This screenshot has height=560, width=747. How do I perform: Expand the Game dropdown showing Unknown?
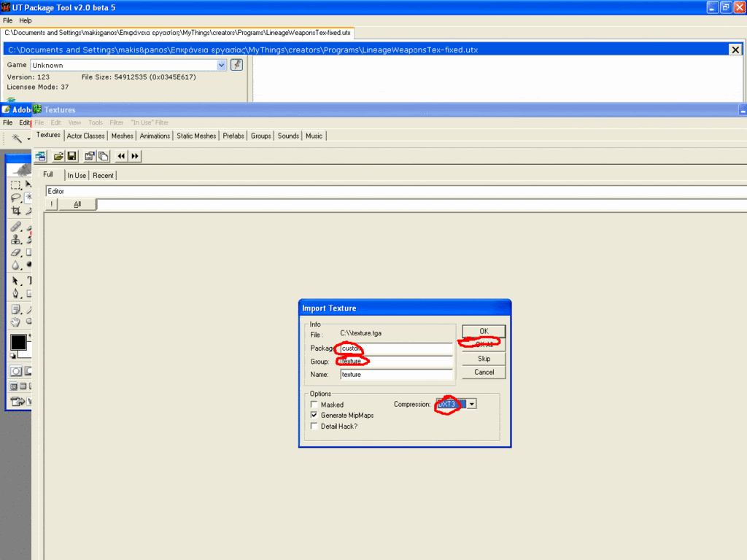(222, 65)
